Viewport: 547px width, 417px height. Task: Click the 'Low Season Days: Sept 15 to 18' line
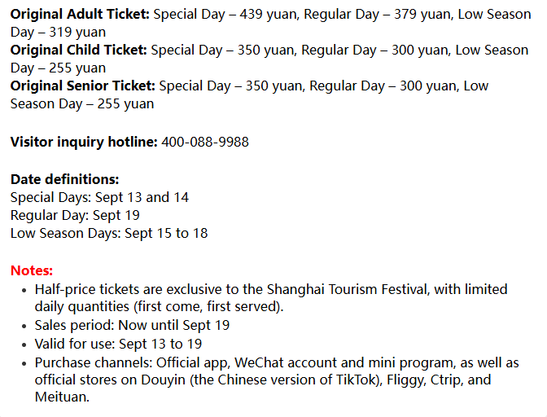click(x=109, y=234)
